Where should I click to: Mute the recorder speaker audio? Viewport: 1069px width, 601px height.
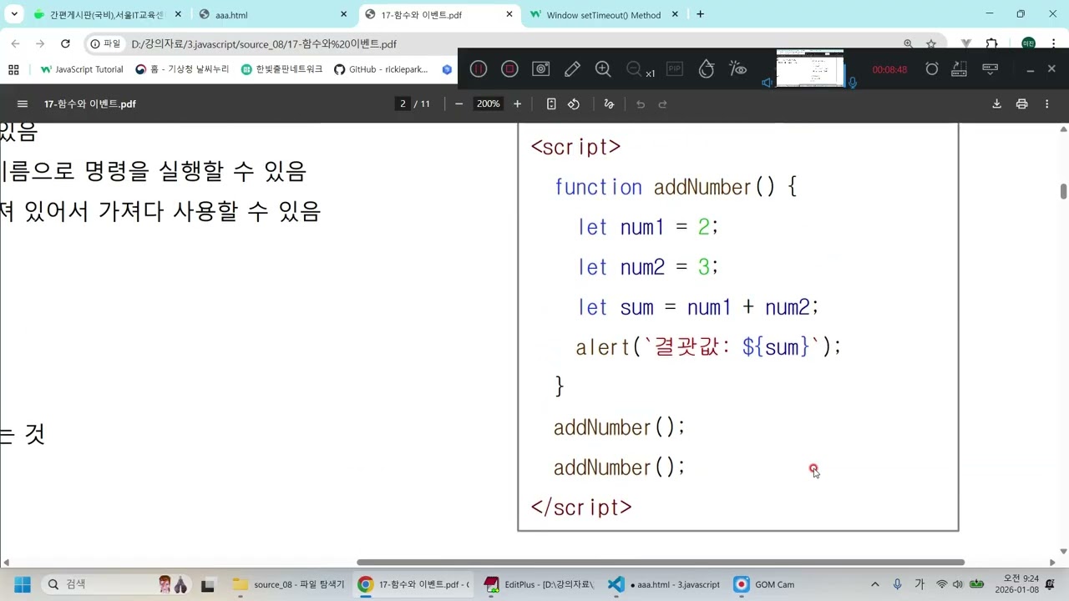[767, 83]
